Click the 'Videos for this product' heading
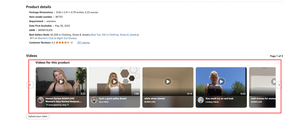The image size is (302, 121). tap(52, 62)
